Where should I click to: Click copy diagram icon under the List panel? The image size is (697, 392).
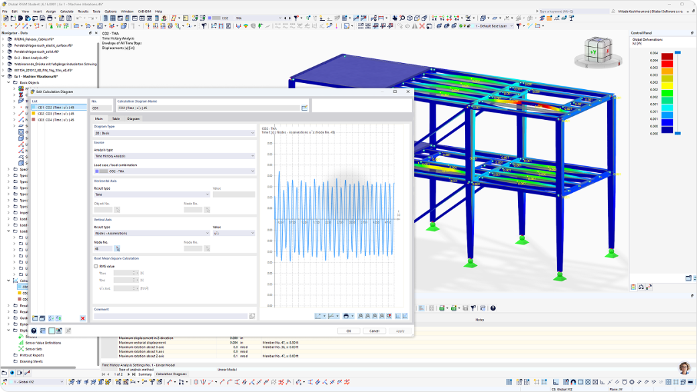pos(42,318)
